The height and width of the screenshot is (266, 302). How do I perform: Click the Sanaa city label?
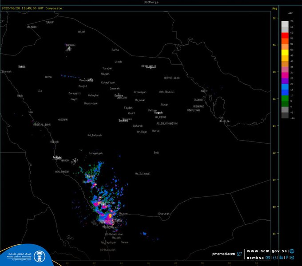[125, 242]
